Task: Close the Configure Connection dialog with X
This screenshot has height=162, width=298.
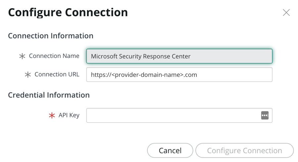Action: [x=286, y=13]
